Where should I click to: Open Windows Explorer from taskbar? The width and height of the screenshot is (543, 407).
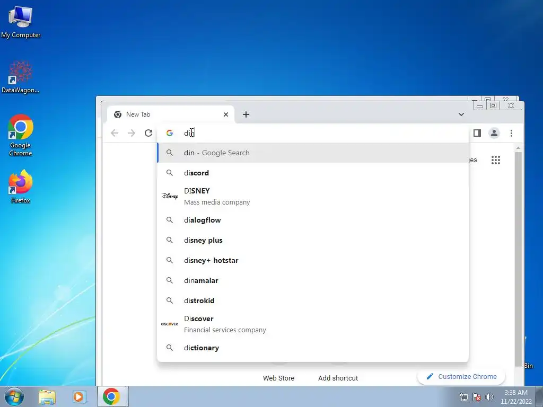pos(47,397)
